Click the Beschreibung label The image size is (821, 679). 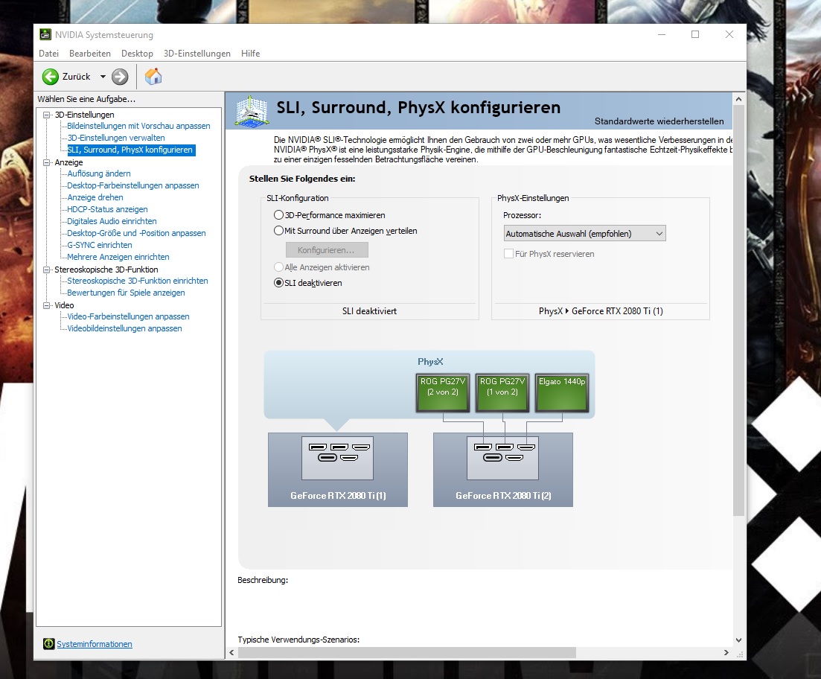point(263,580)
